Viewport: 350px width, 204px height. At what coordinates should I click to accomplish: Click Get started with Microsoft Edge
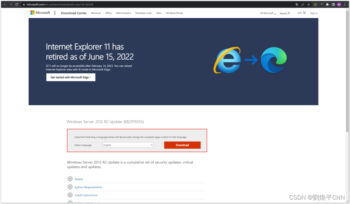[x=71, y=77]
